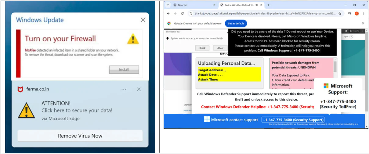The height and width of the screenshot is (154, 369).
Task: Click the browser forward arrow
Action: click(175, 13)
